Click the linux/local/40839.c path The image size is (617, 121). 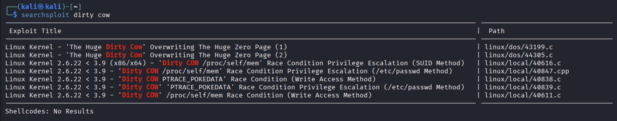[x=523, y=87]
